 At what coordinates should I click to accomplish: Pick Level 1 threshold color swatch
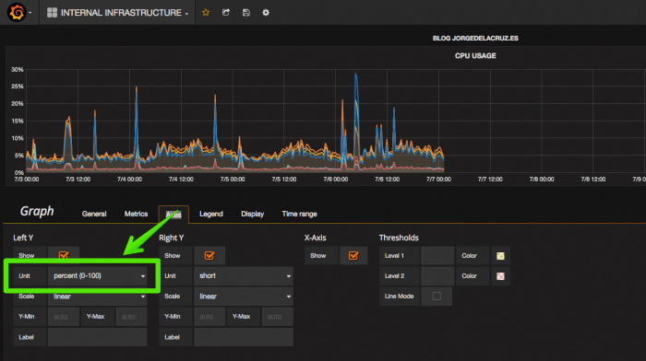(500, 256)
